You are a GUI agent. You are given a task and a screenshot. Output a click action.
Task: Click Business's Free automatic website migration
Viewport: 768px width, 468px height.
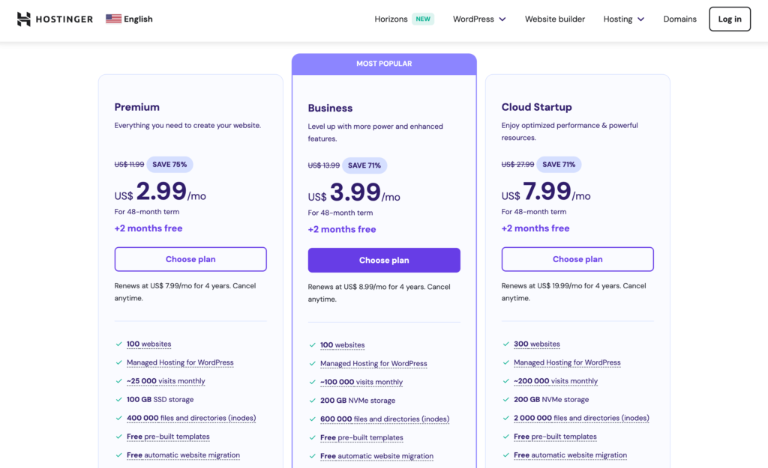(376, 456)
